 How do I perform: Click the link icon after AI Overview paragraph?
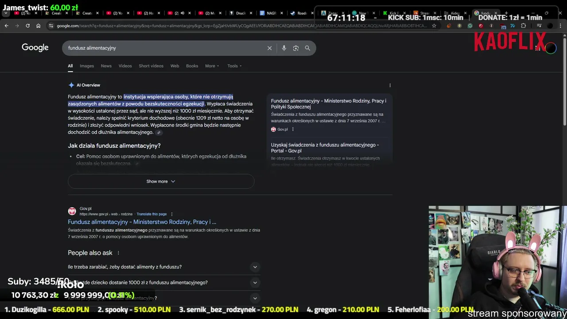(x=159, y=132)
